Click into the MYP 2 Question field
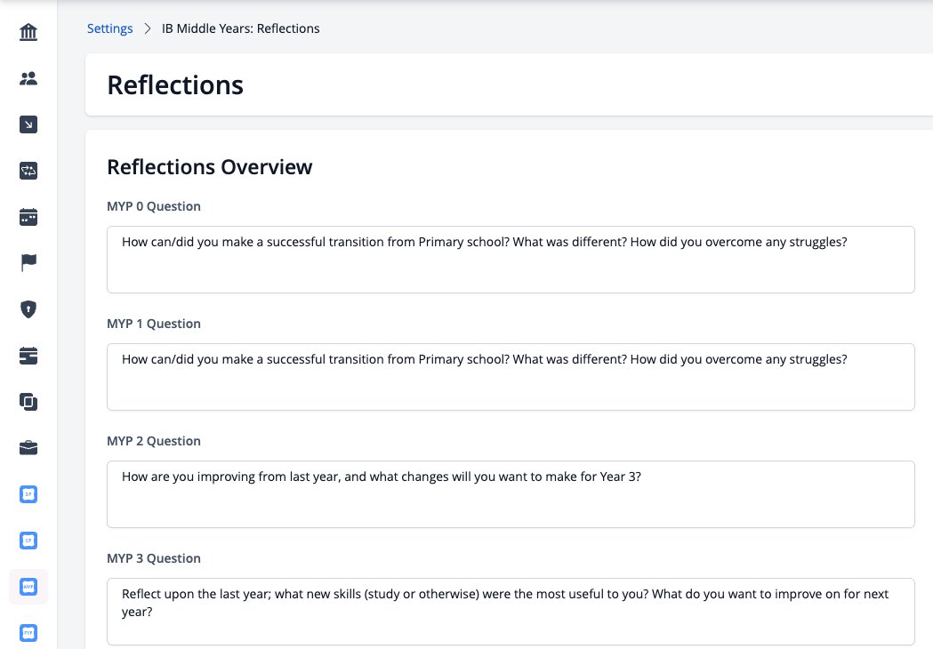 tap(511, 494)
